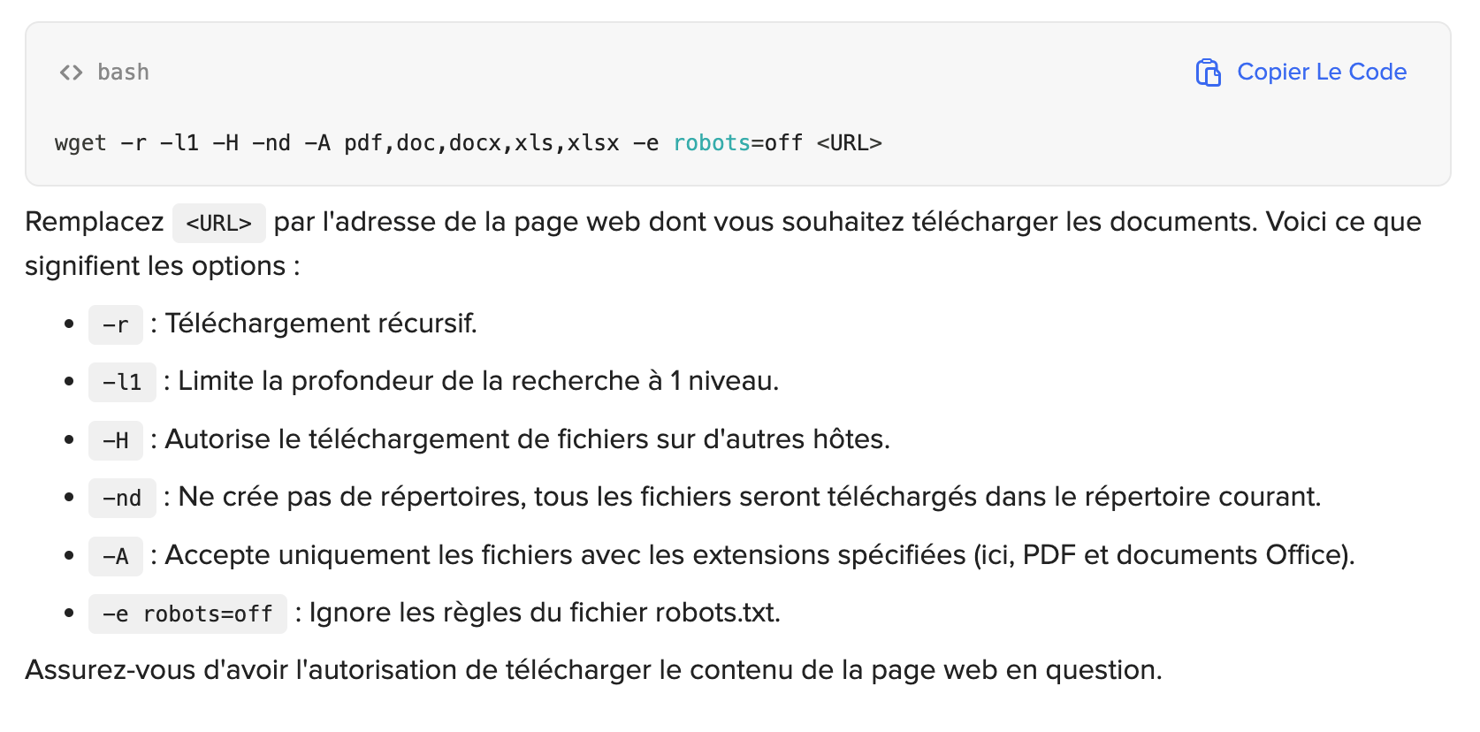This screenshot has width=1480, height=732.
Task: Click the Assurez-vous d'avoir l'autorisation sentence
Action: tap(593, 670)
